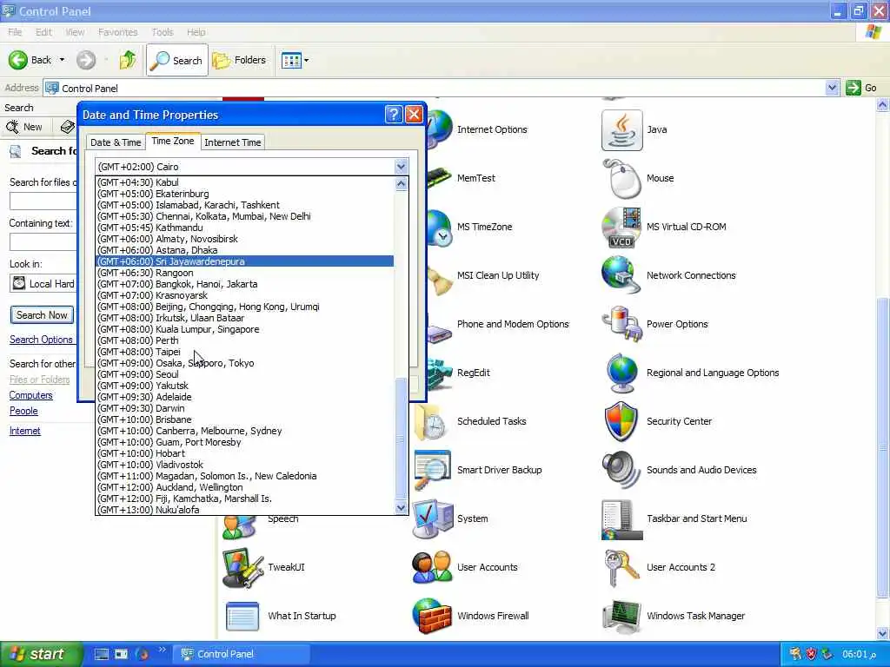Choose Bangkok, Hanoi, Jakarta time zone

click(x=244, y=284)
